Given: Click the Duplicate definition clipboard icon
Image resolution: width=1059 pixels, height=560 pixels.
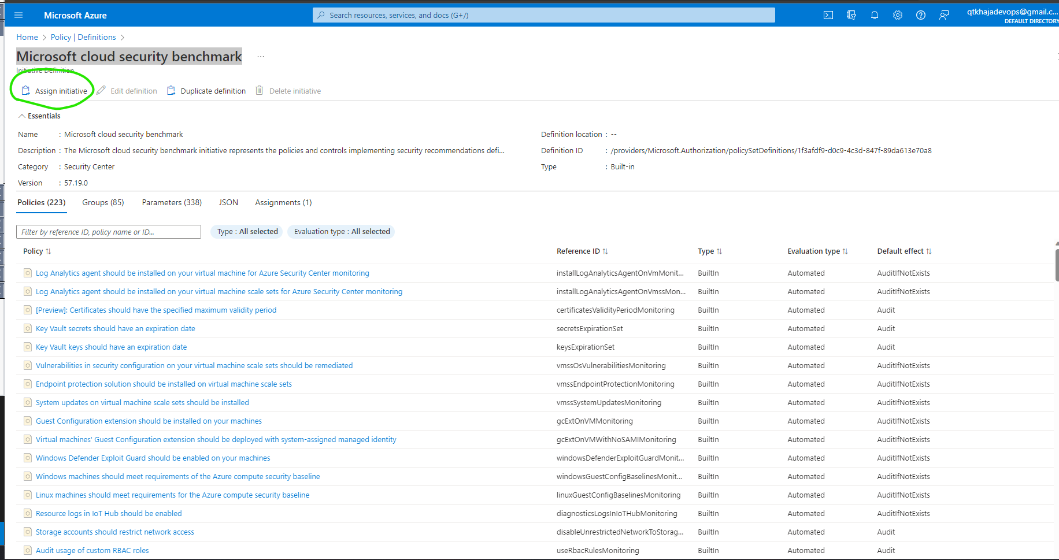Looking at the screenshot, I should (x=171, y=90).
